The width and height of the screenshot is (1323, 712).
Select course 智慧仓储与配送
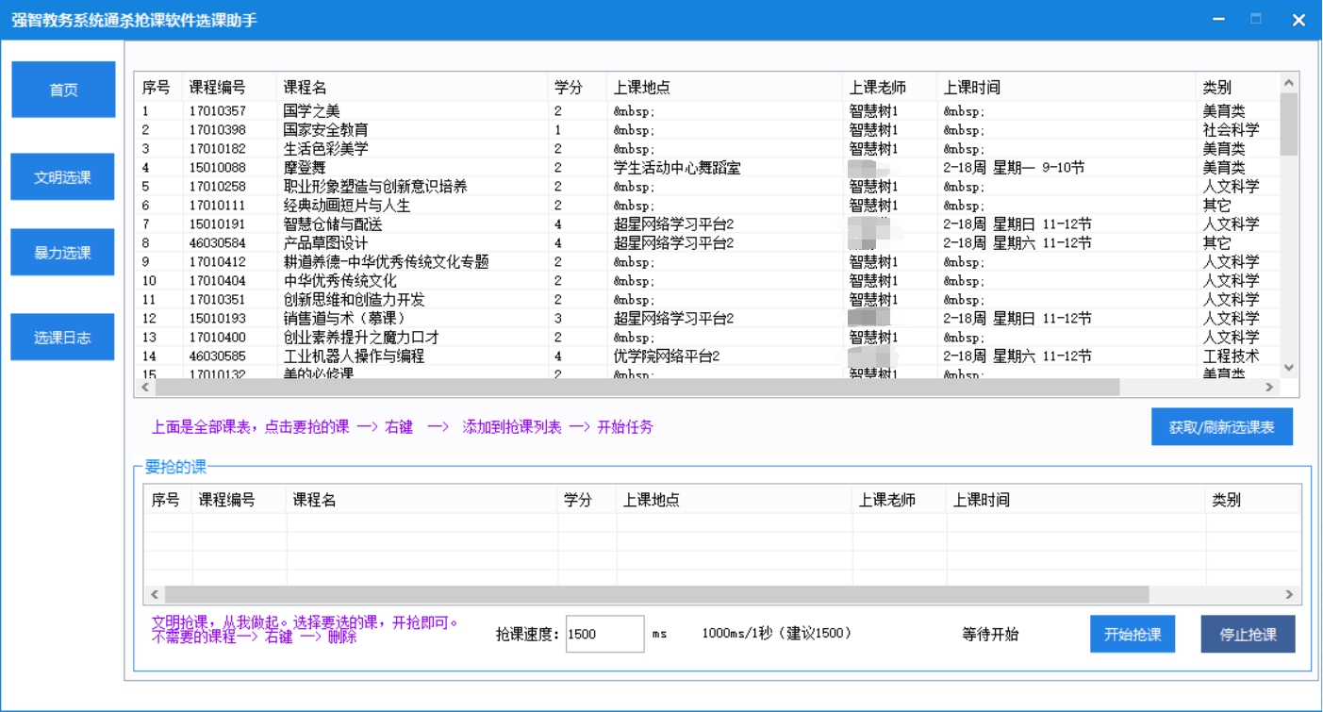(332, 224)
